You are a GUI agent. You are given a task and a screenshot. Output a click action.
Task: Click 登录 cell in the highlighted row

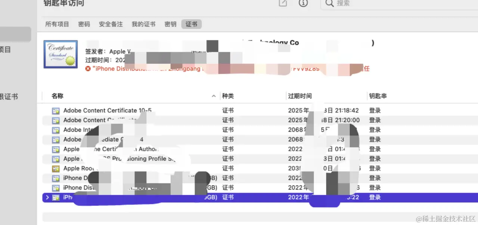point(375,197)
